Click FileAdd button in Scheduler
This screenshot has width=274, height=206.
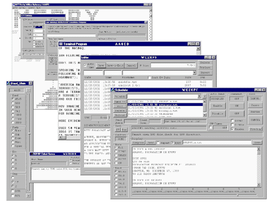[120, 97]
